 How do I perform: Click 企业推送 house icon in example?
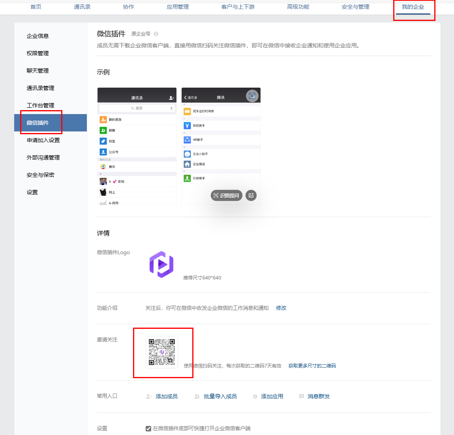[188, 164]
